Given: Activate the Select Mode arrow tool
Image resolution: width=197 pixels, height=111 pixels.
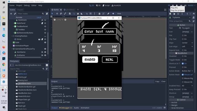Looking at the screenshot, I should 52,14.
